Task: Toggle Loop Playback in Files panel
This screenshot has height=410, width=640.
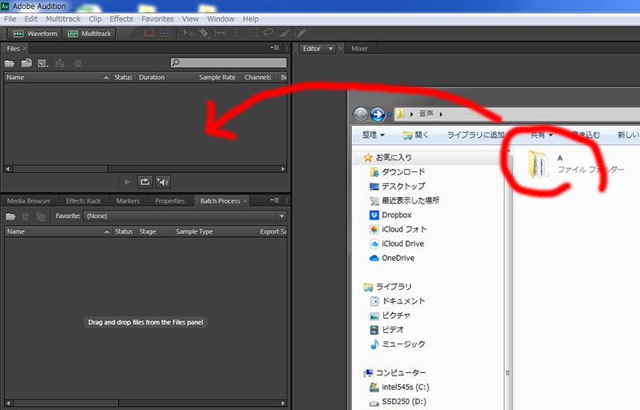Action: pos(145,182)
